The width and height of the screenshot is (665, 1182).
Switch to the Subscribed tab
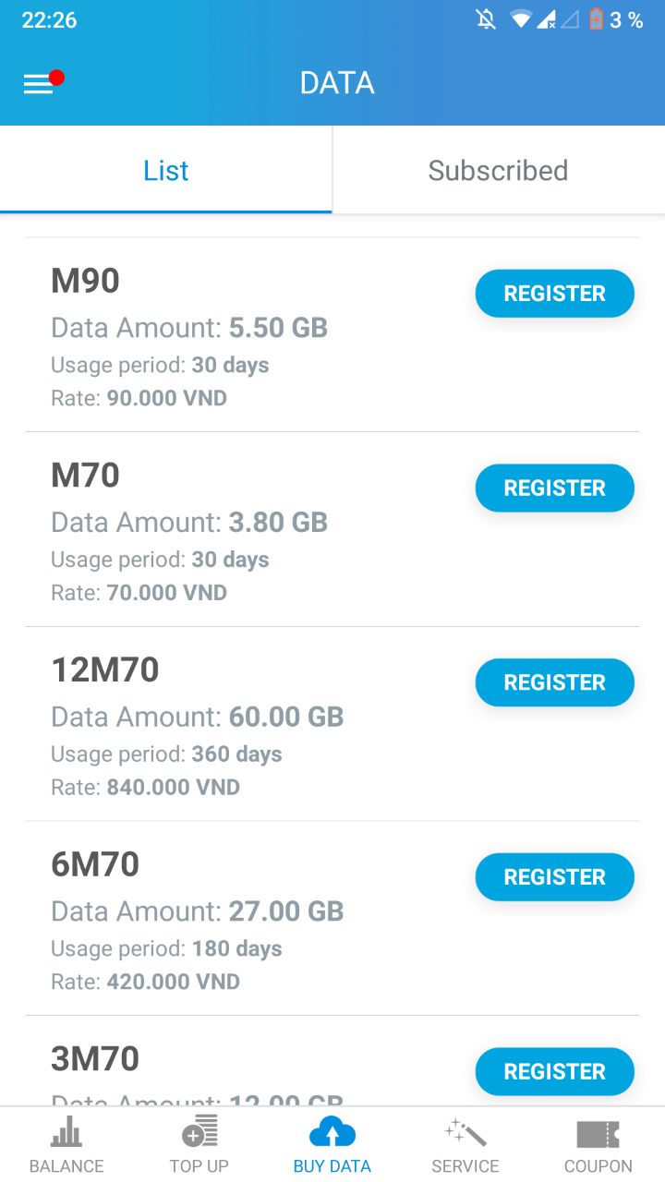coord(499,170)
